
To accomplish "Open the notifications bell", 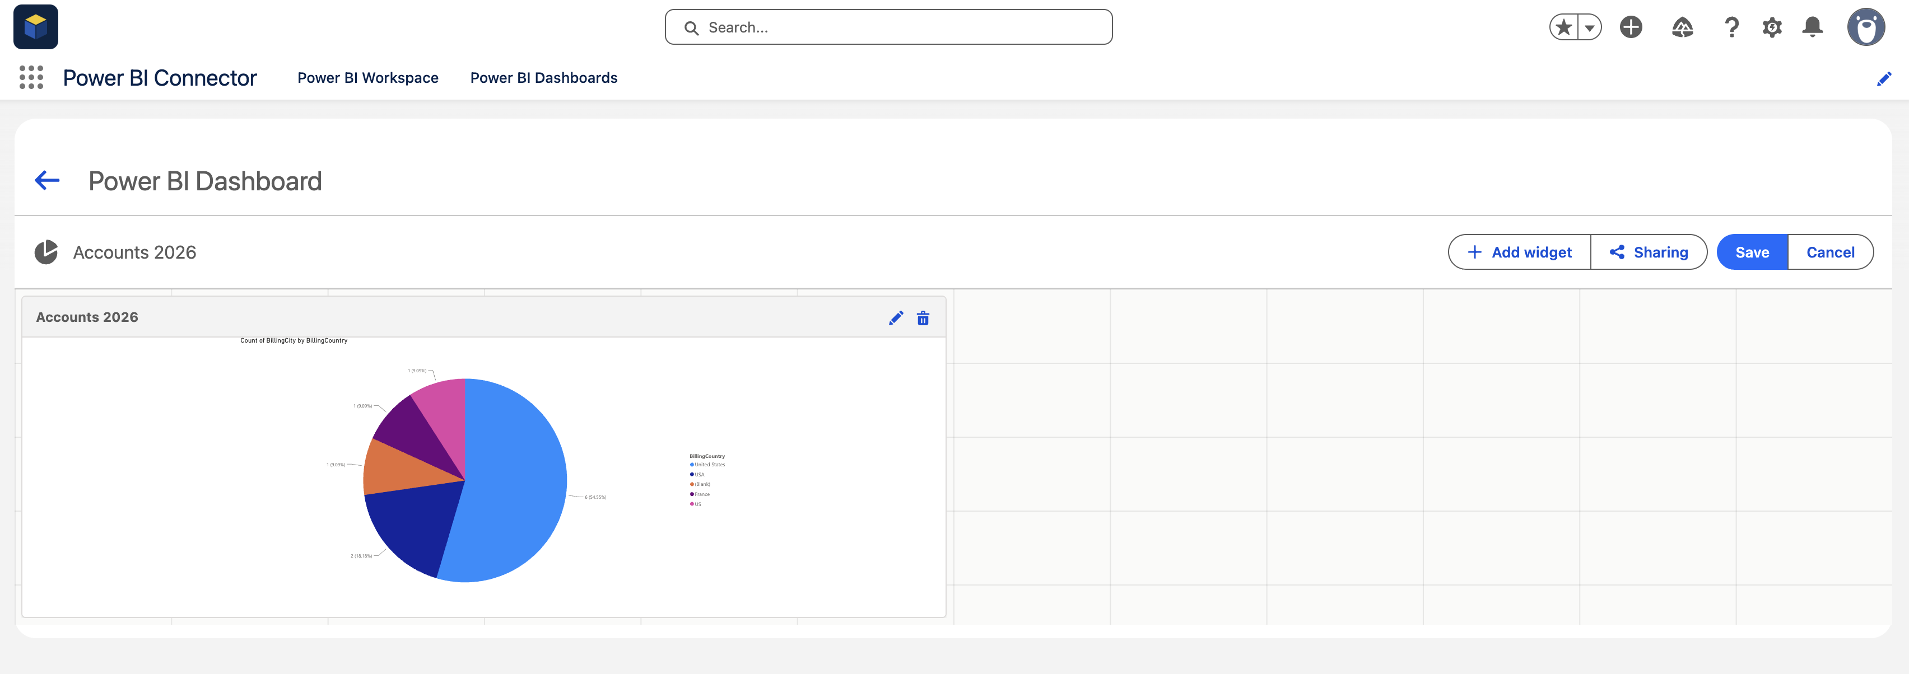I will click(x=1813, y=27).
